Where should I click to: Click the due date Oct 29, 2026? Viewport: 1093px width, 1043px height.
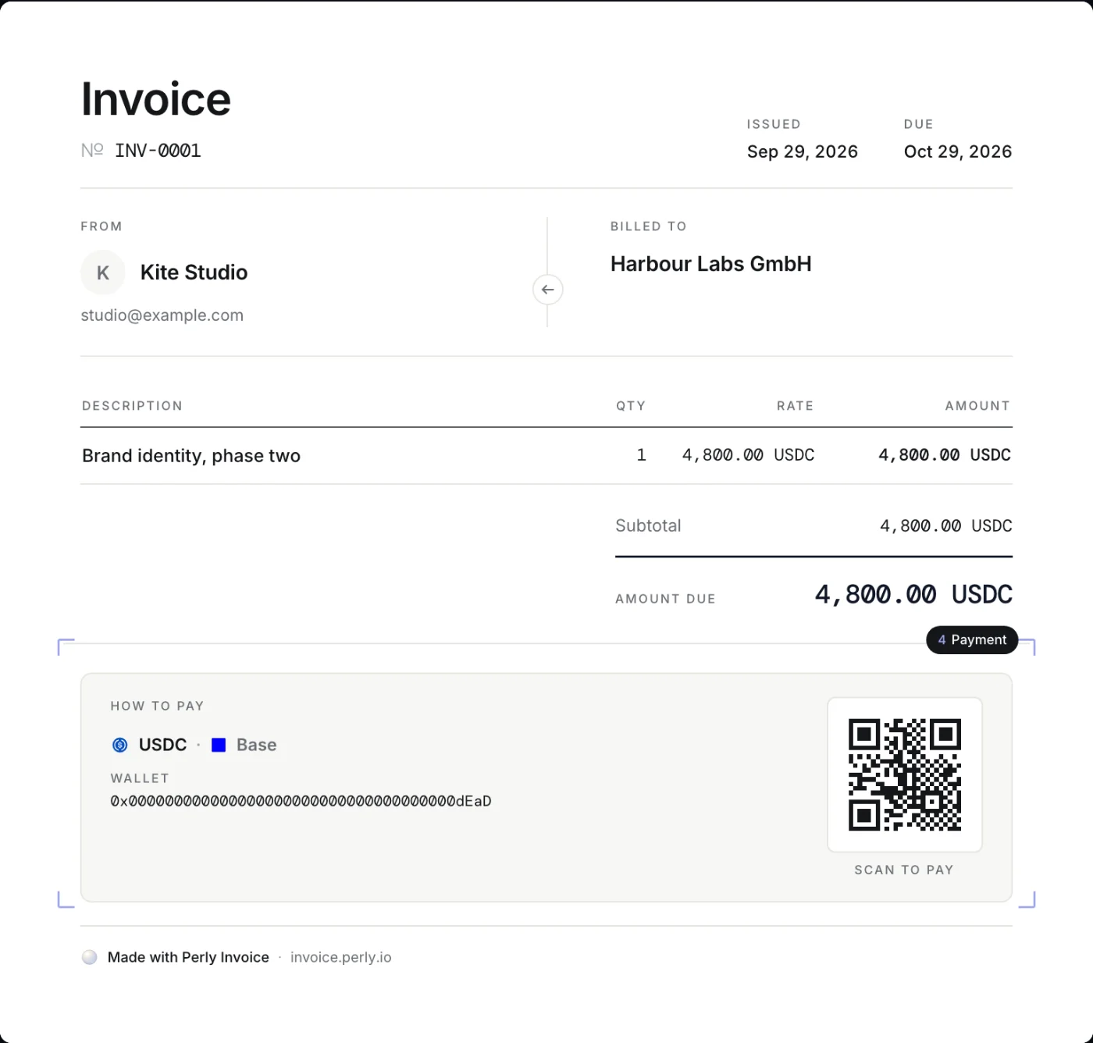[958, 151]
